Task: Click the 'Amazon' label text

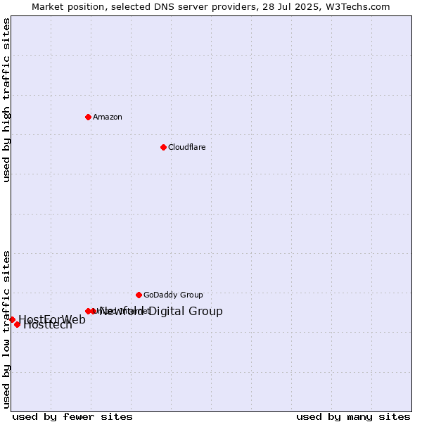Action: click(108, 117)
